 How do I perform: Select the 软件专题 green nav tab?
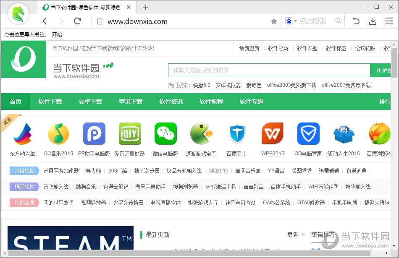coord(252,102)
